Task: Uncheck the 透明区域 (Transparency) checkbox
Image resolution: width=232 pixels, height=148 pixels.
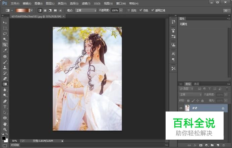Action: (153, 10)
